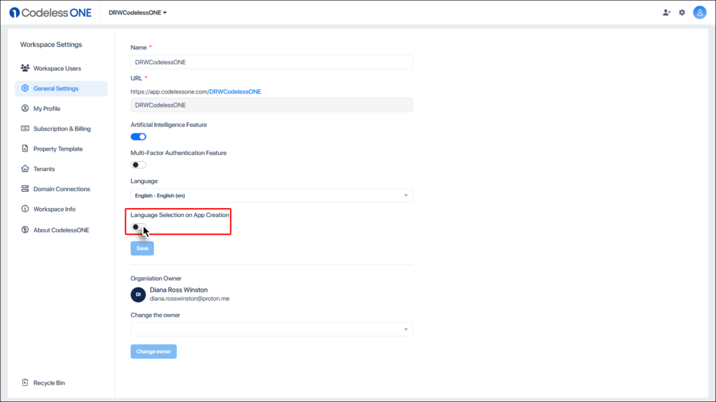Open the add user icon in header
This screenshot has height=402, width=716.
point(666,13)
